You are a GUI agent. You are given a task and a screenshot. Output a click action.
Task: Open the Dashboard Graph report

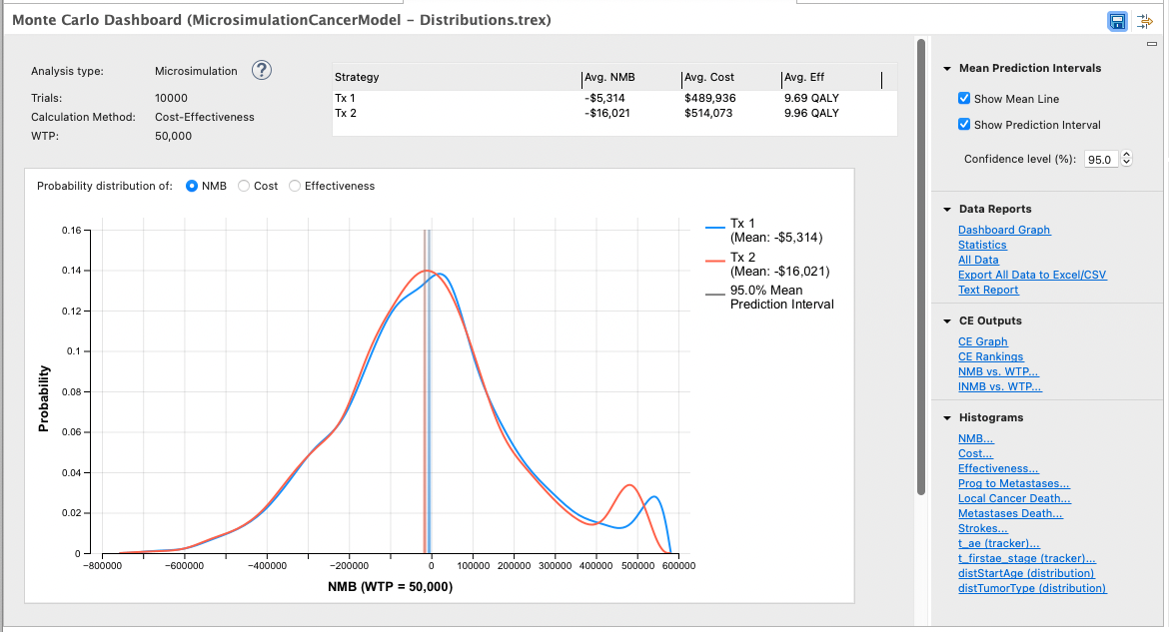1003,230
